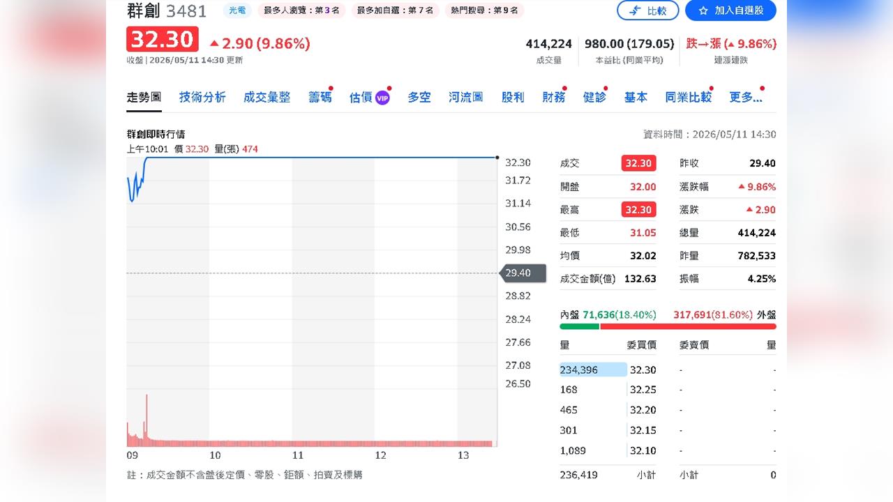Screen dimensions: 893x502
Task: Click the 成交金額(億) 132.63 value
Action: pos(640,279)
